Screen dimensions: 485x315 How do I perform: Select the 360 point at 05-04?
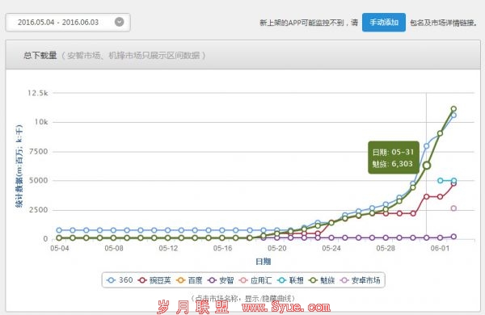59,230
